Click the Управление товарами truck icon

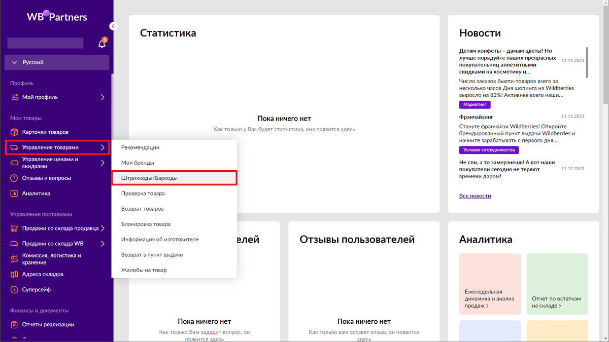[x=14, y=147]
